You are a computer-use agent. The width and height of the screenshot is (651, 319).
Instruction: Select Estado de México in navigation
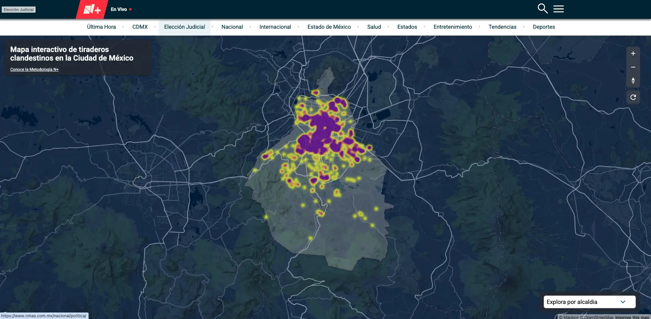coord(329,27)
